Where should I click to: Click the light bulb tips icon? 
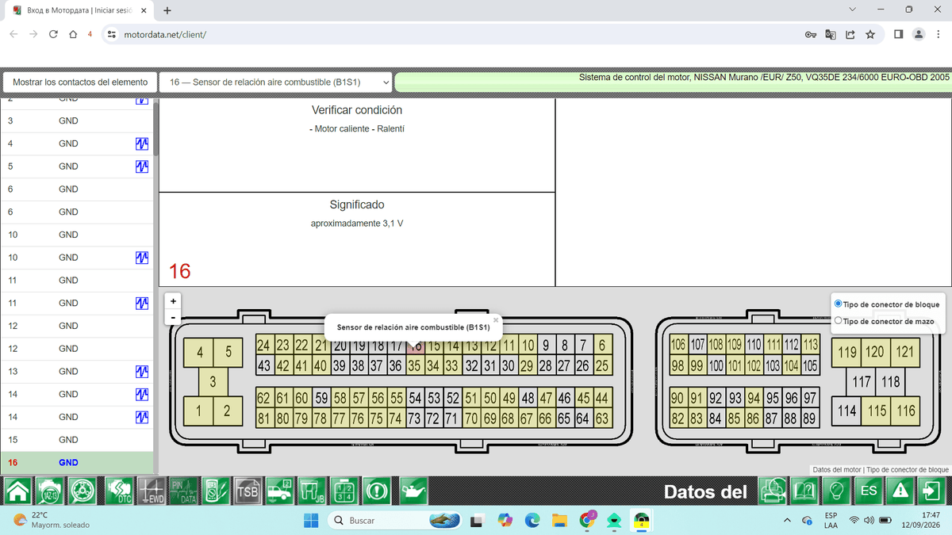tap(835, 491)
